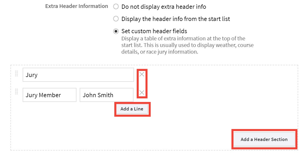Click the Jury Member input field
Viewport: 303px width, 154px height.
[49, 95]
